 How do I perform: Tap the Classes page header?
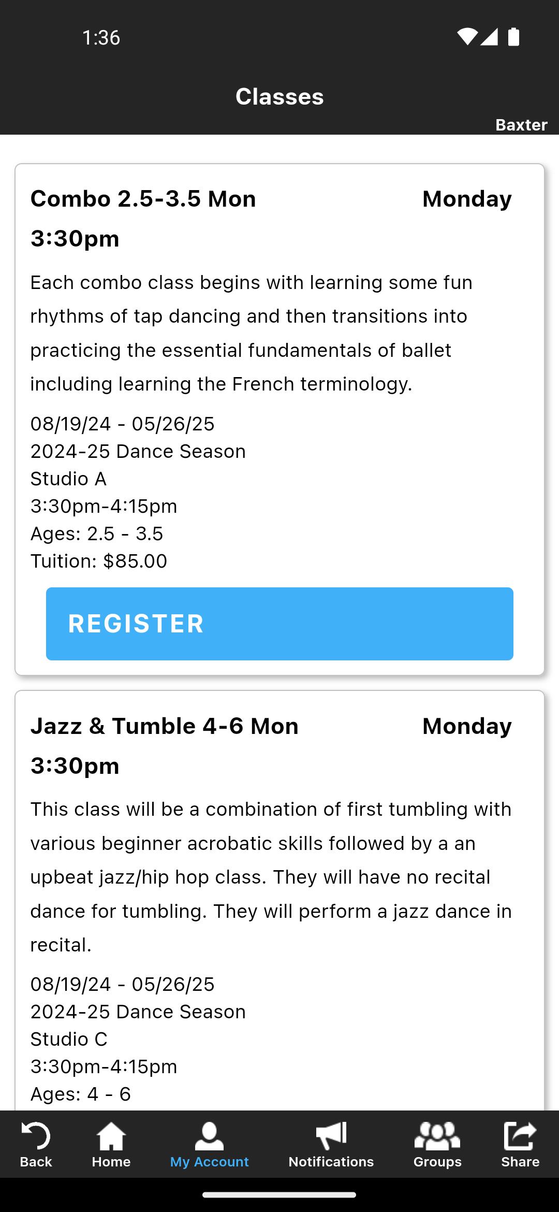point(279,96)
